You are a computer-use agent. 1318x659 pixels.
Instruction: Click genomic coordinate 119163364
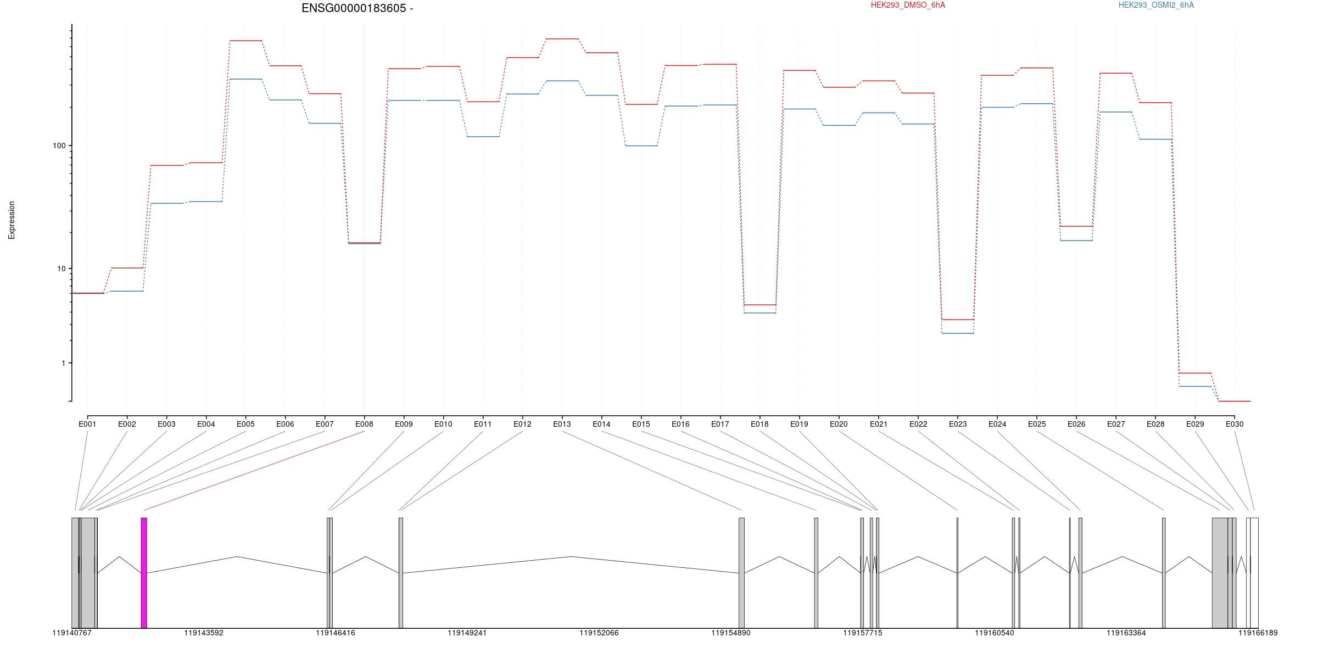tap(1126, 633)
